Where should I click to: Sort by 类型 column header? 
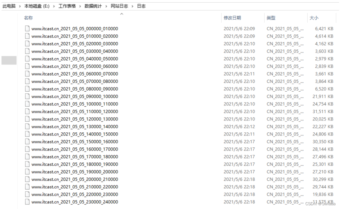click(x=271, y=18)
